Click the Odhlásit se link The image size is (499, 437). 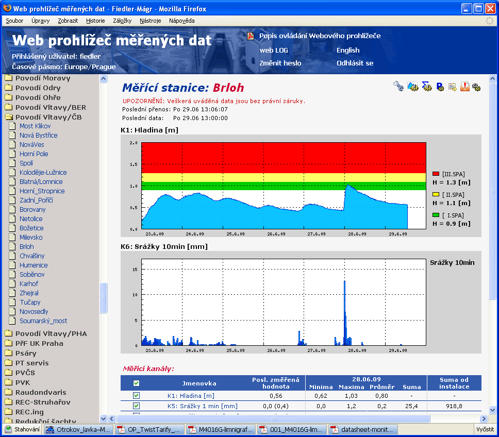[x=355, y=63]
